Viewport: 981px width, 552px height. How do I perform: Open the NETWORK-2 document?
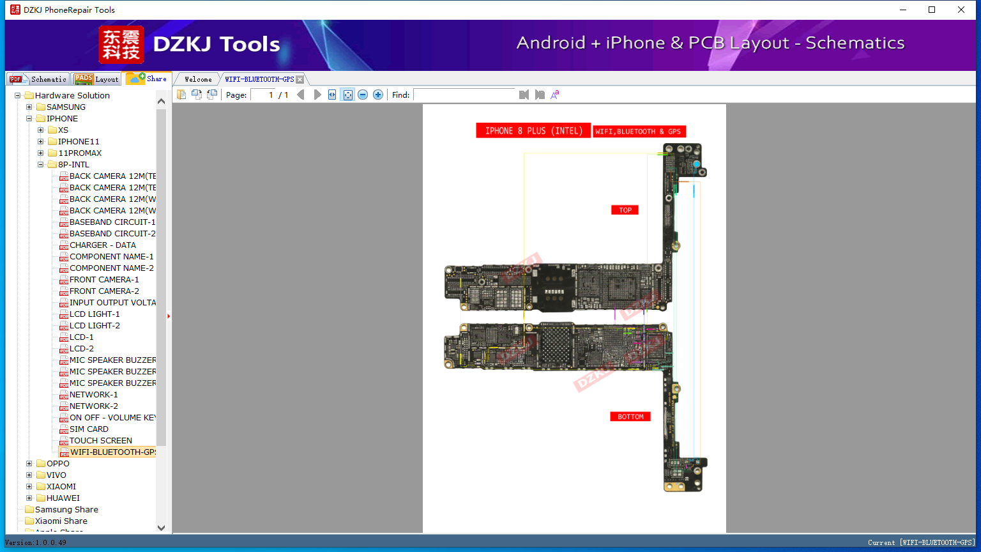94,406
